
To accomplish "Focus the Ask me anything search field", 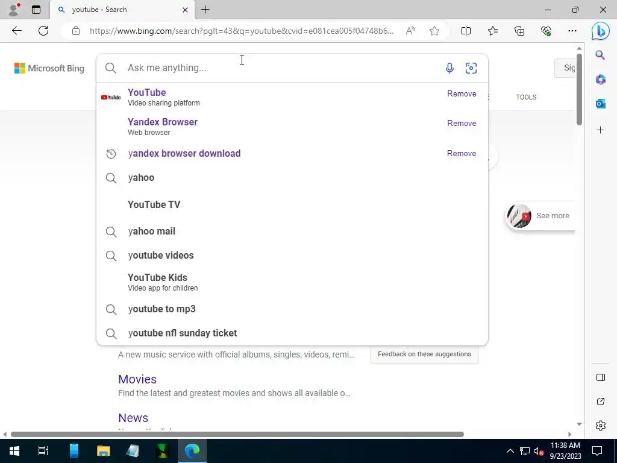I will (x=283, y=68).
